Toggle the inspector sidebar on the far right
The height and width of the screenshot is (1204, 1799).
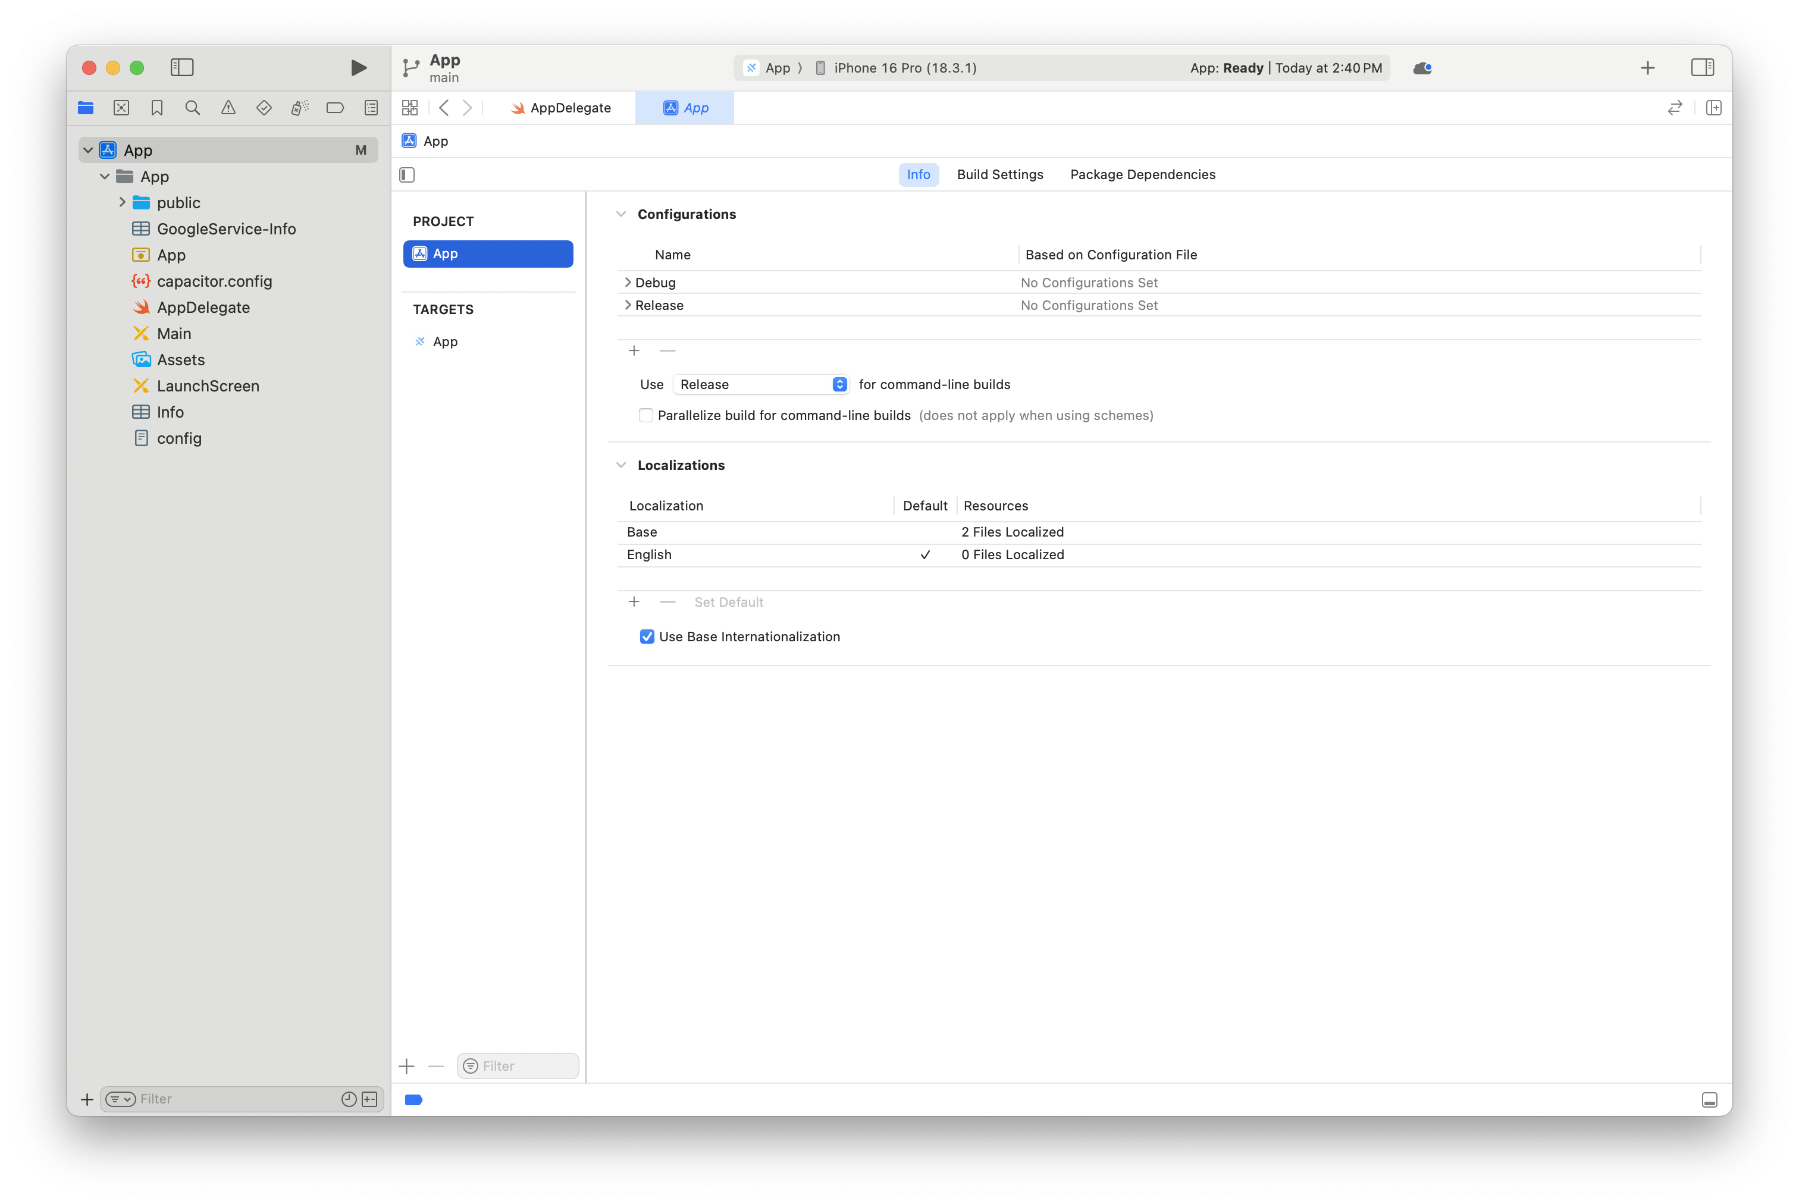[1702, 68]
